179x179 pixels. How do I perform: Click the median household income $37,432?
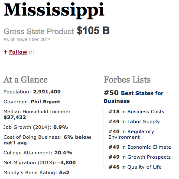coord(15,117)
